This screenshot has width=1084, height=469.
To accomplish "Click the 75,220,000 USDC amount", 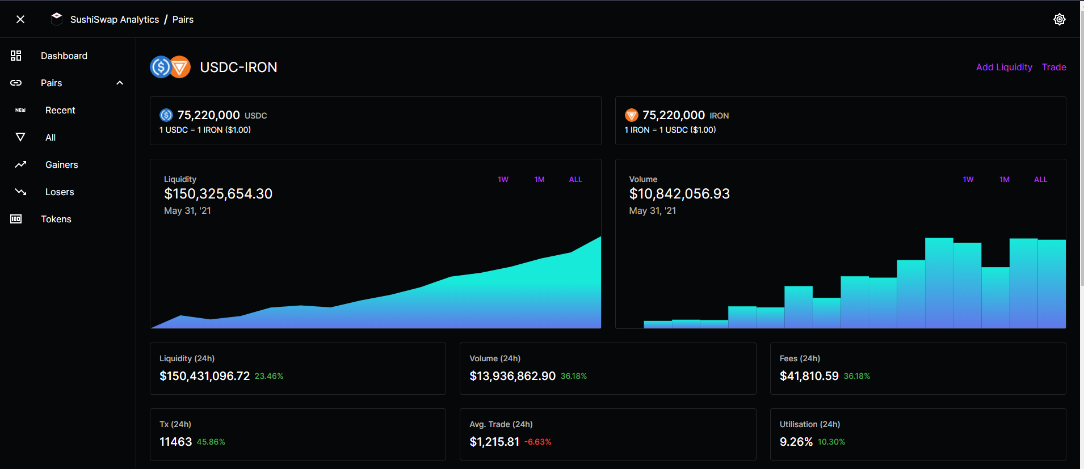I will coord(208,115).
